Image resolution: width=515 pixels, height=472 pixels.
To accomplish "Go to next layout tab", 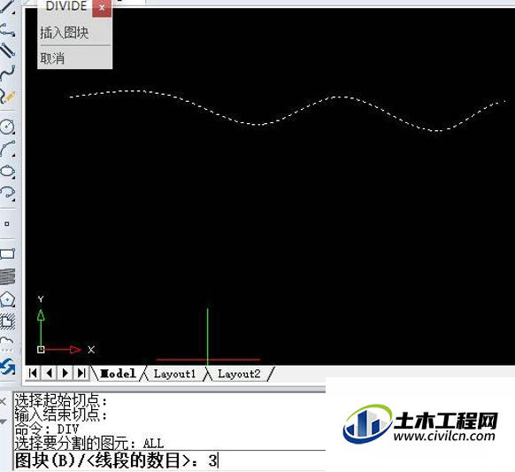I will (65, 373).
